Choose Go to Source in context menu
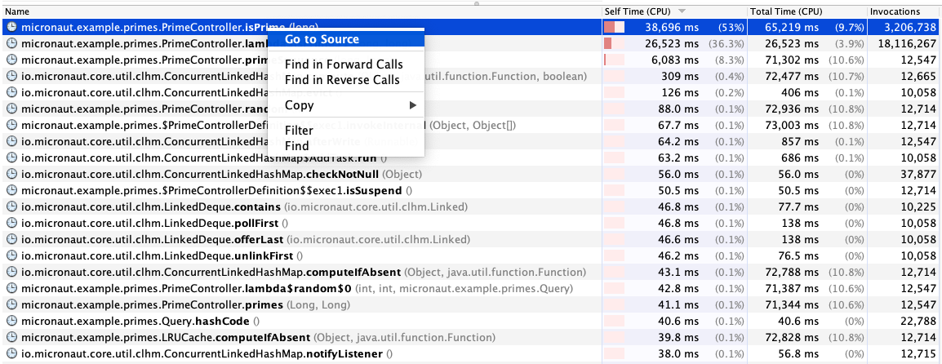The image size is (942, 364). (x=322, y=39)
